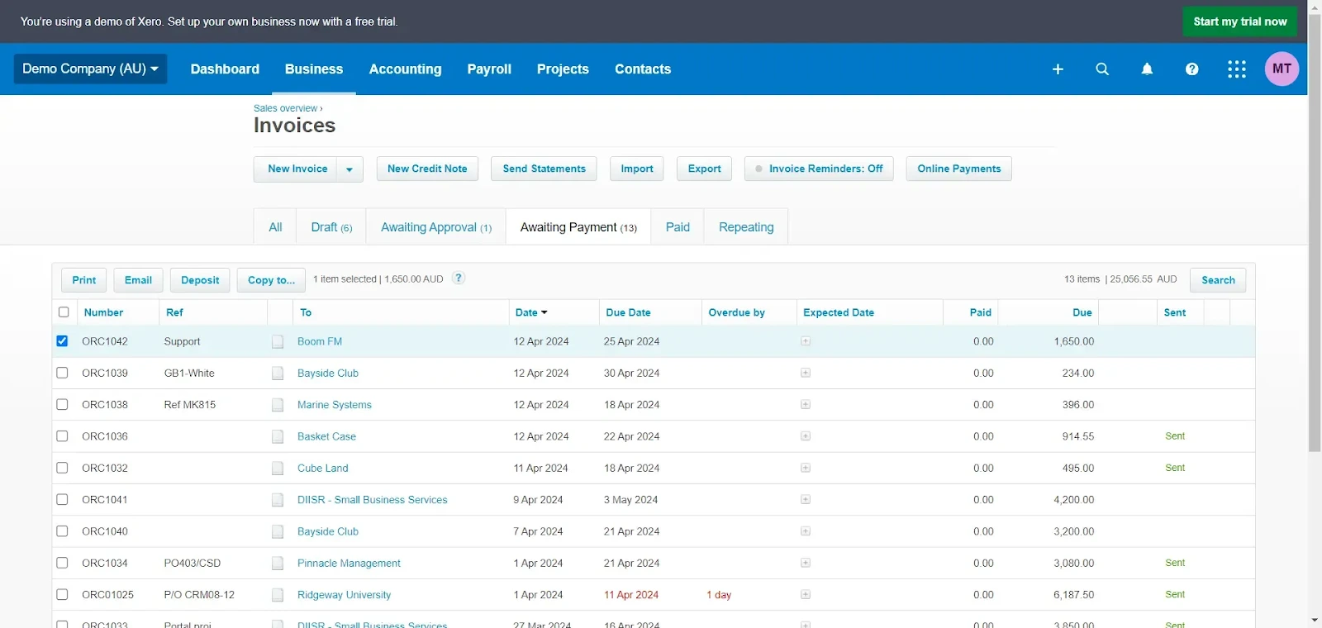This screenshot has height=628, width=1322.
Task: Add expected date for Marine Systems invoice
Action: [806, 404]
